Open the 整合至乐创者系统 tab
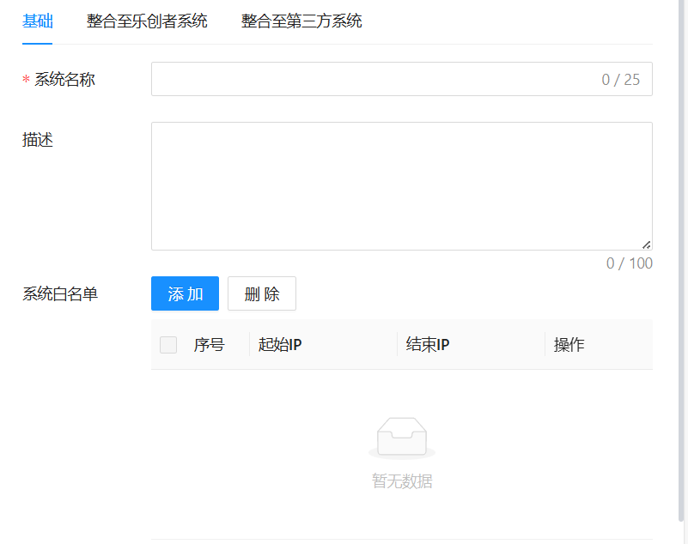Viewport: 688px width, 544px height. click(147, 21)
